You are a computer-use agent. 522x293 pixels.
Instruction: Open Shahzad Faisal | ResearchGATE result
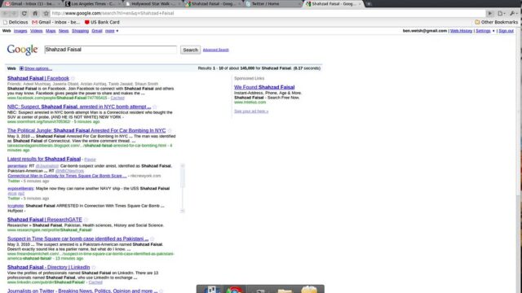coord(45,220)
